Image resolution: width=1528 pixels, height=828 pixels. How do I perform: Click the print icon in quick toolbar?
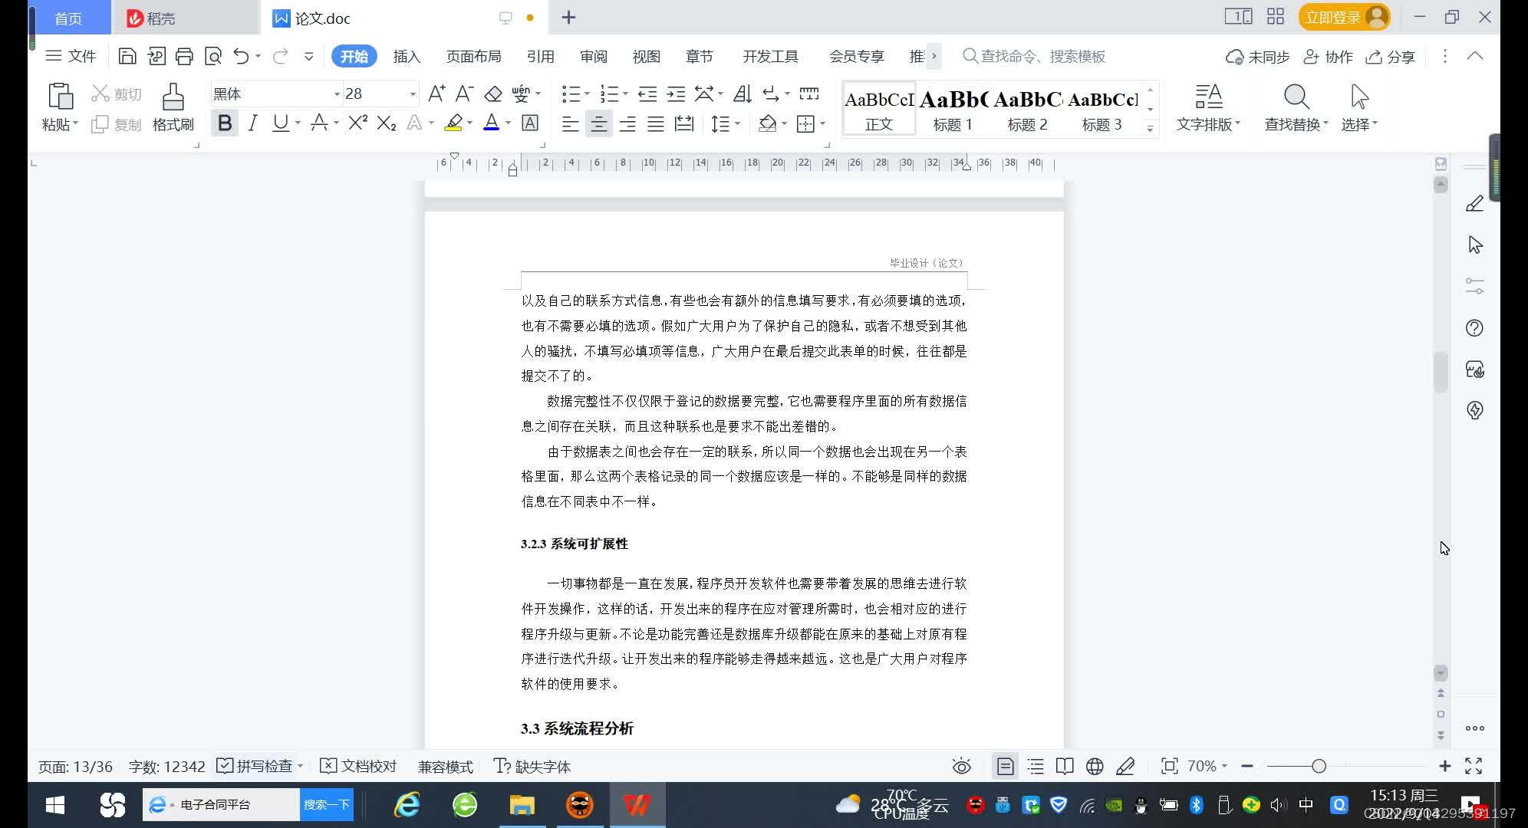point(184,56)
